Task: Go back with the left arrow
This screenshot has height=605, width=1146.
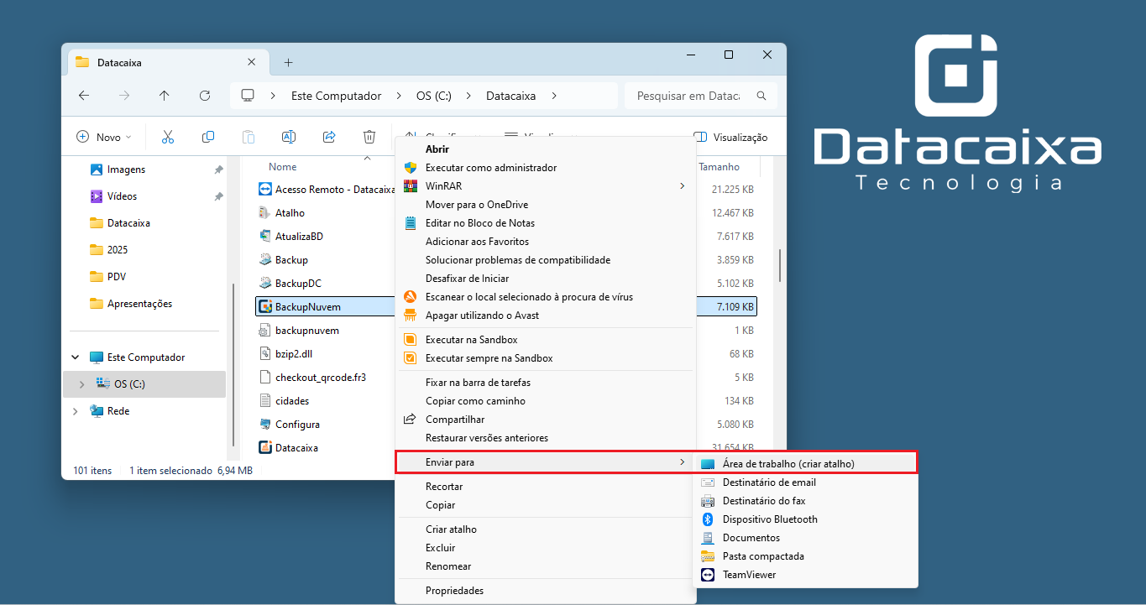Action: (x=84, y=96)
